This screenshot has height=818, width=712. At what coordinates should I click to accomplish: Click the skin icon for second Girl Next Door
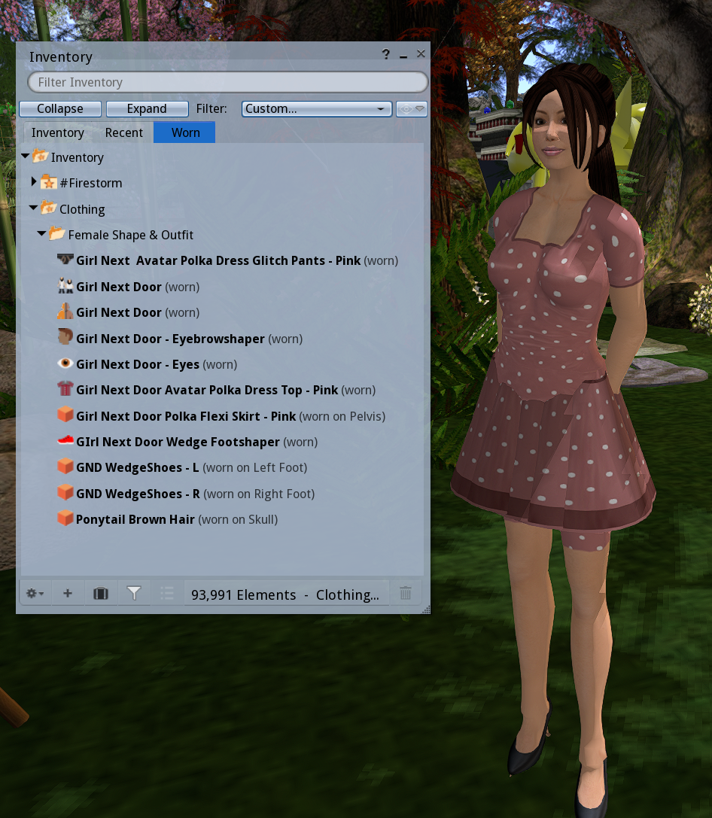(65, 312)
